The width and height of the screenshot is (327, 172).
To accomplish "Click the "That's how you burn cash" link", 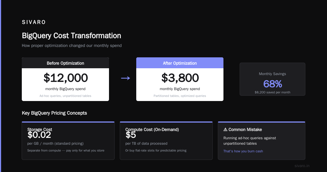I will (243, 151).
